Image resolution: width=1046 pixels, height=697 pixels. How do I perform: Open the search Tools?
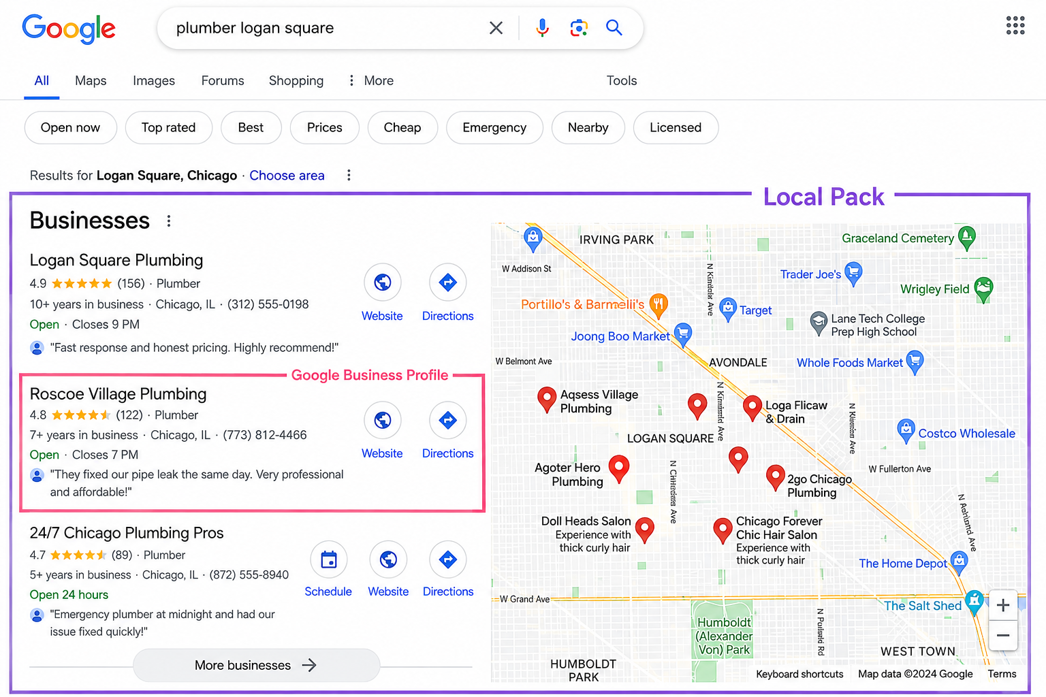(622, 80)
